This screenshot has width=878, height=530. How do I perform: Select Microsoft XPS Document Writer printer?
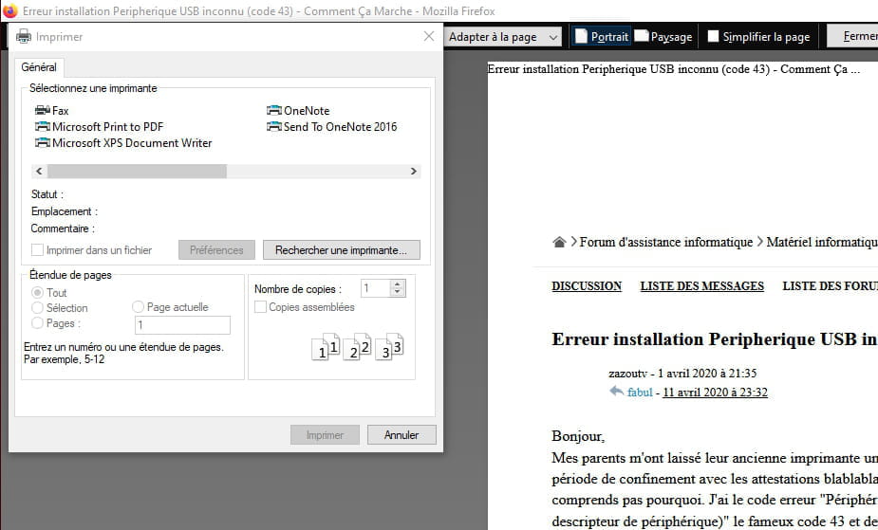pos(123,142)
